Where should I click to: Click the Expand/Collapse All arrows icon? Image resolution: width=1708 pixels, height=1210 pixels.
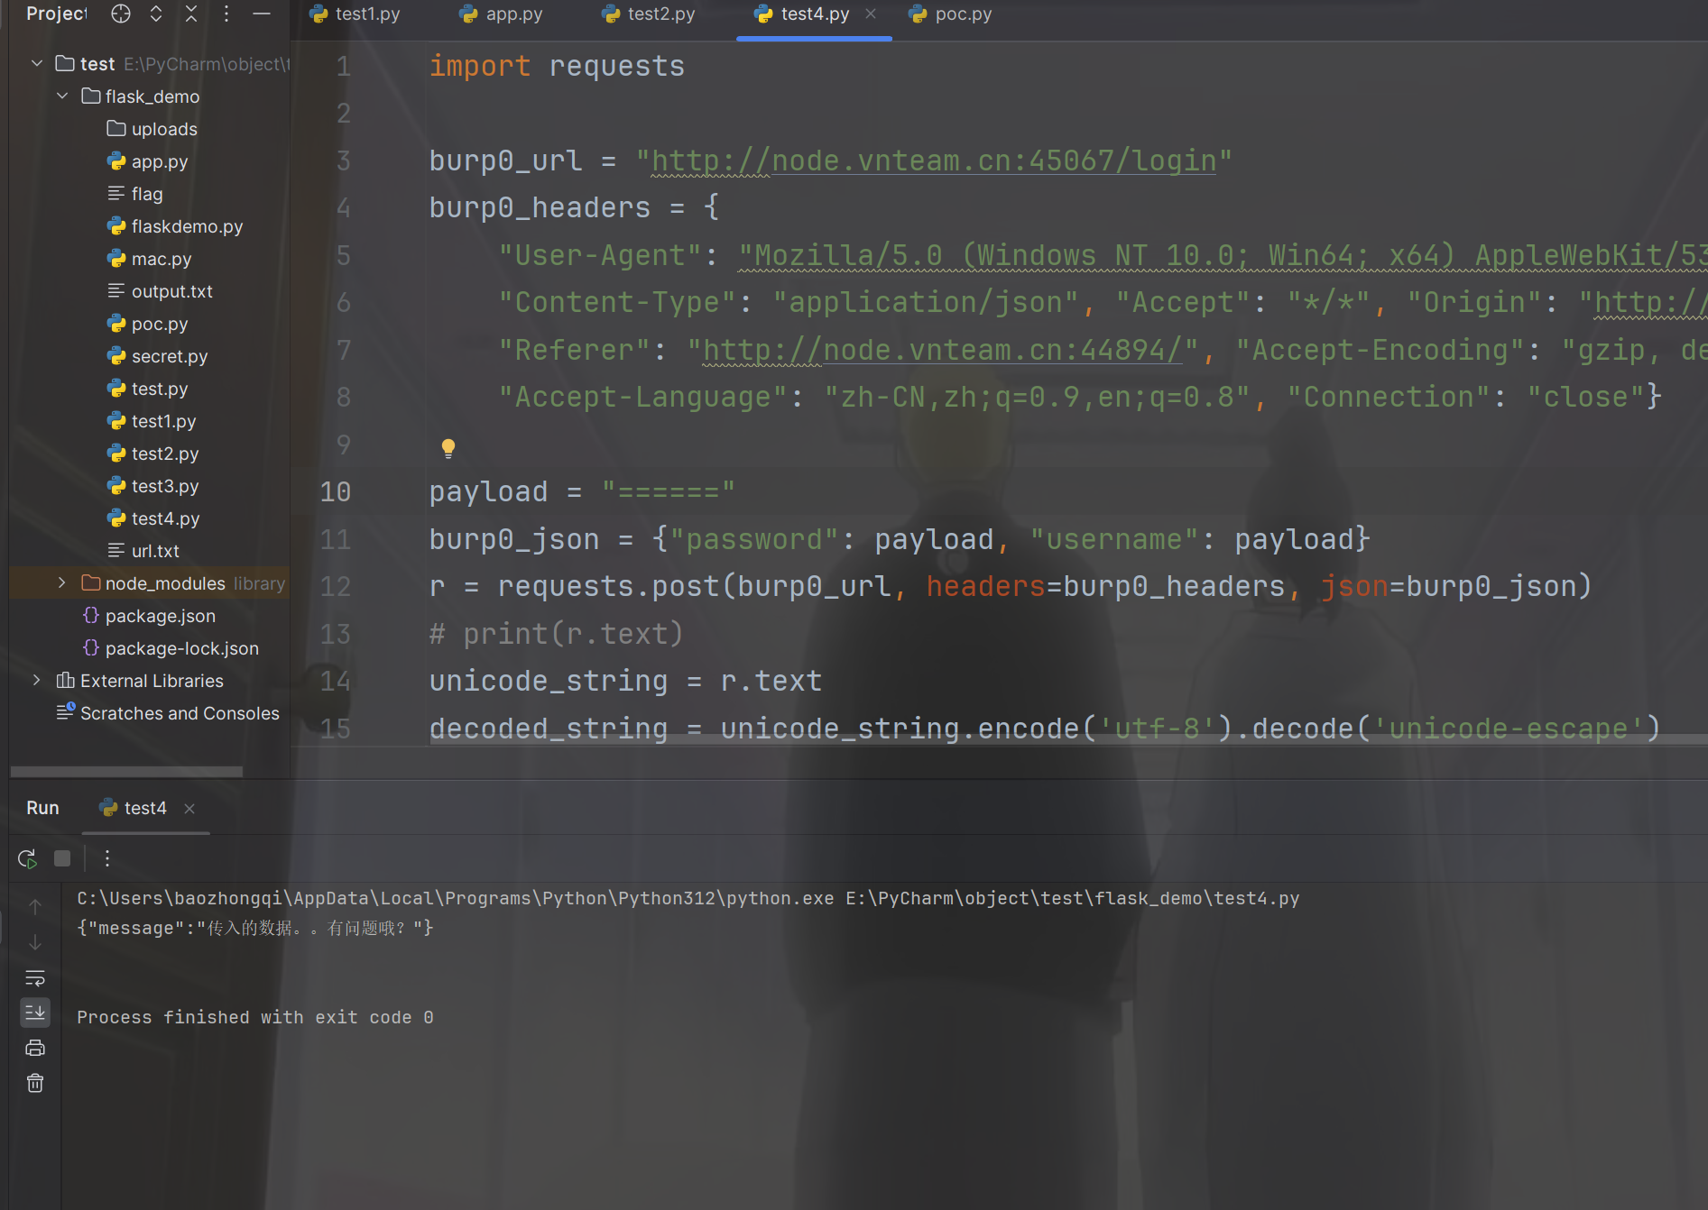coord(156,14)
